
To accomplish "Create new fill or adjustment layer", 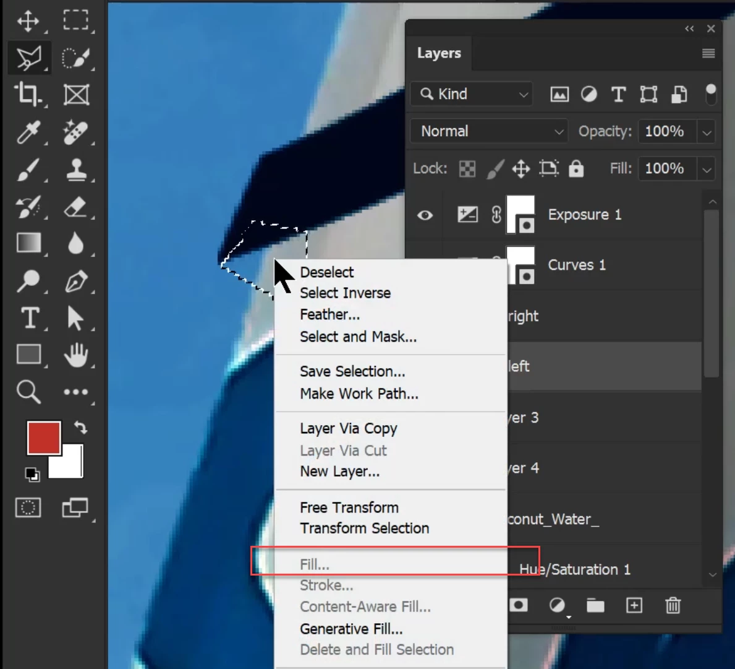I will click(558, 606).
